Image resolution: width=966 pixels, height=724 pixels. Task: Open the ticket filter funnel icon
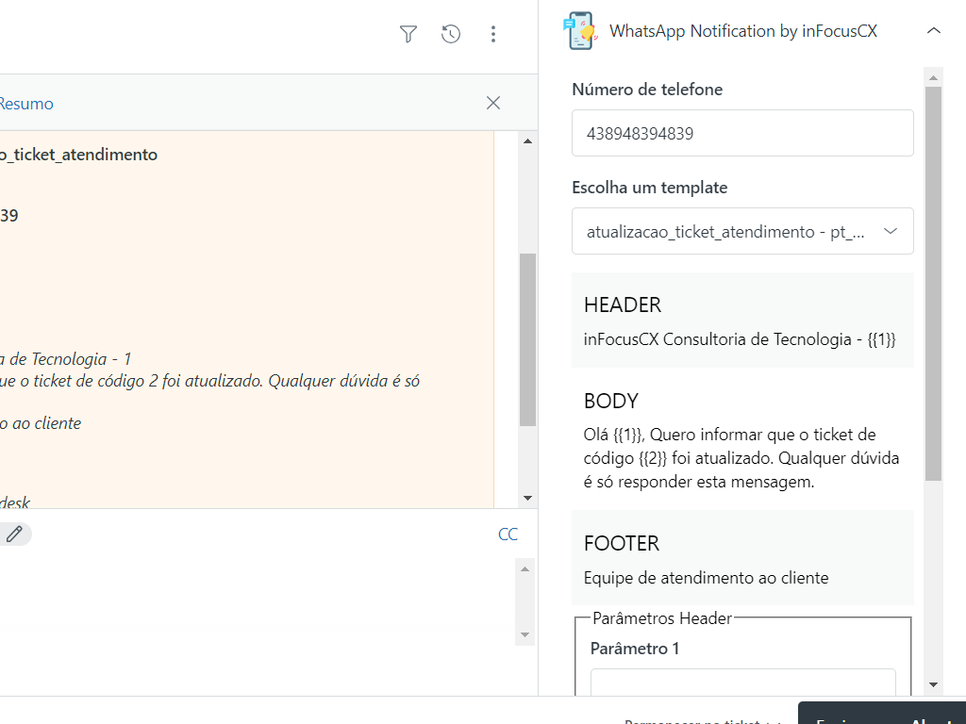pyautogui.click(x=408, y=35)
